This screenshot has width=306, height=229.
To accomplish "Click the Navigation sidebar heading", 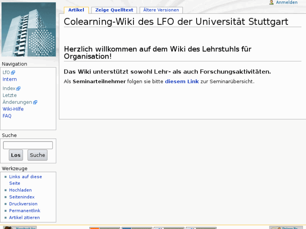I will tap(14, 64).
